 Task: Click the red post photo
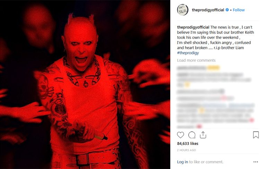(x=85, y=85)
